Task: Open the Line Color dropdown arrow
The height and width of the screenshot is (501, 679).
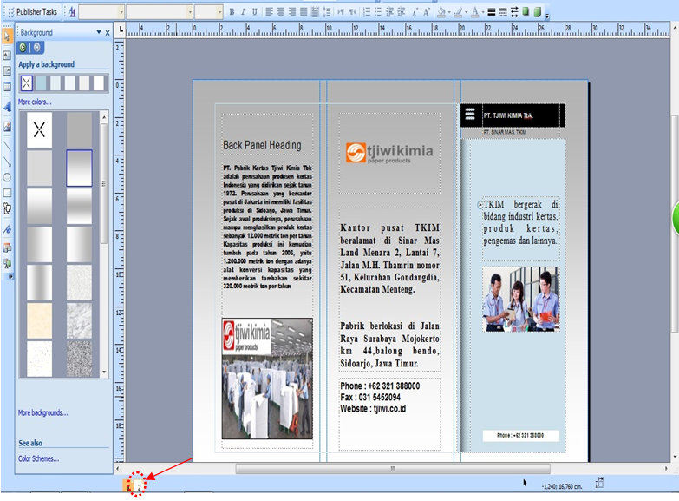Action: (466, 12)
